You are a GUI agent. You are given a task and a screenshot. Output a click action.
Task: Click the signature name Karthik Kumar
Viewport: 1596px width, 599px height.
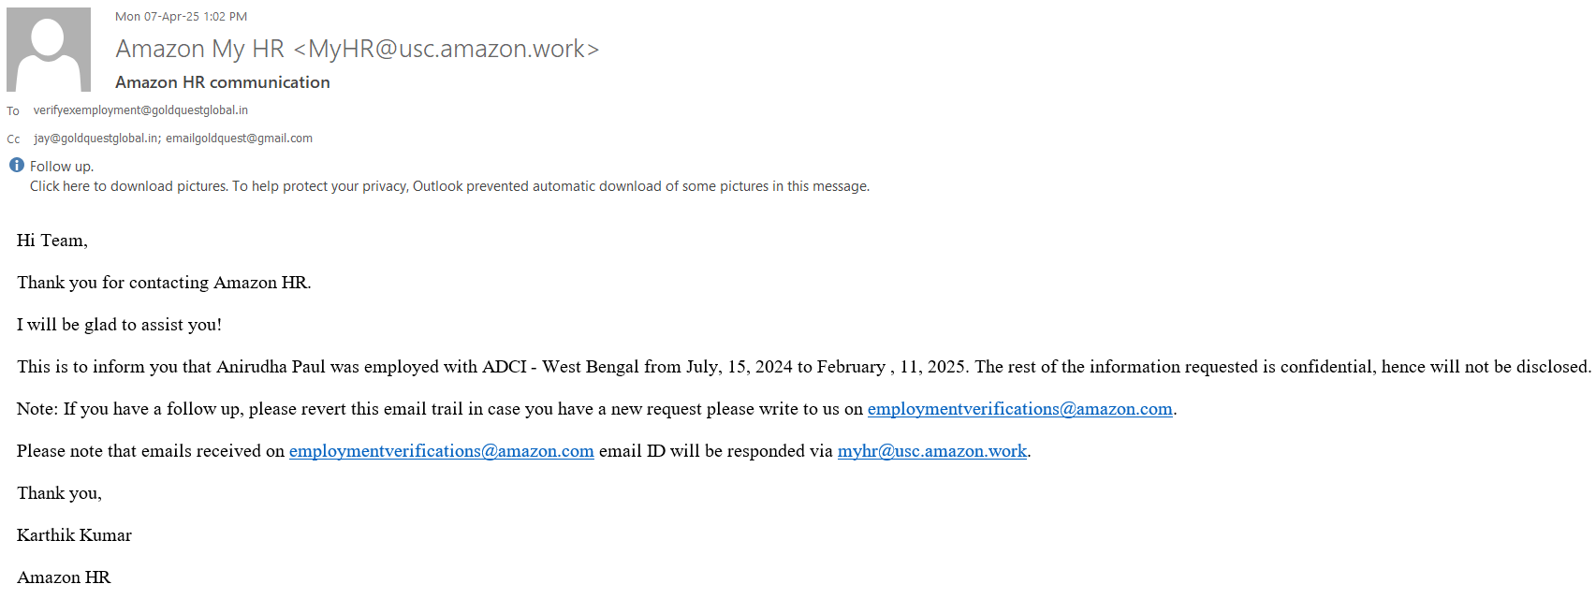coord(74,535)
